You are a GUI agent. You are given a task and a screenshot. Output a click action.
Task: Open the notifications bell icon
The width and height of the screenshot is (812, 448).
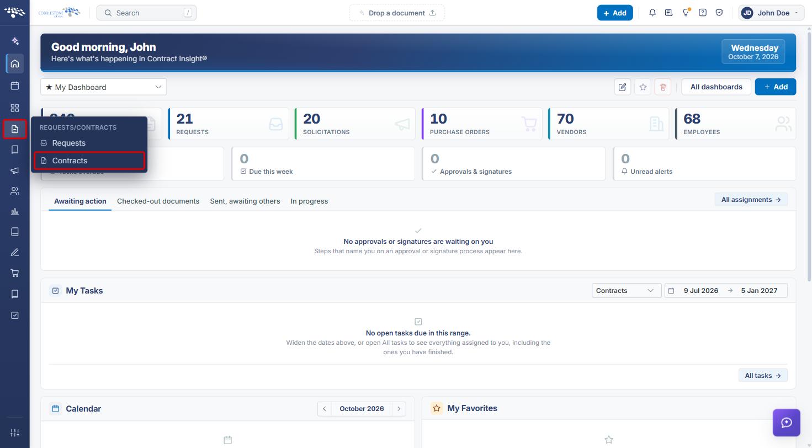pyautogui.click(x=652, y=13)
